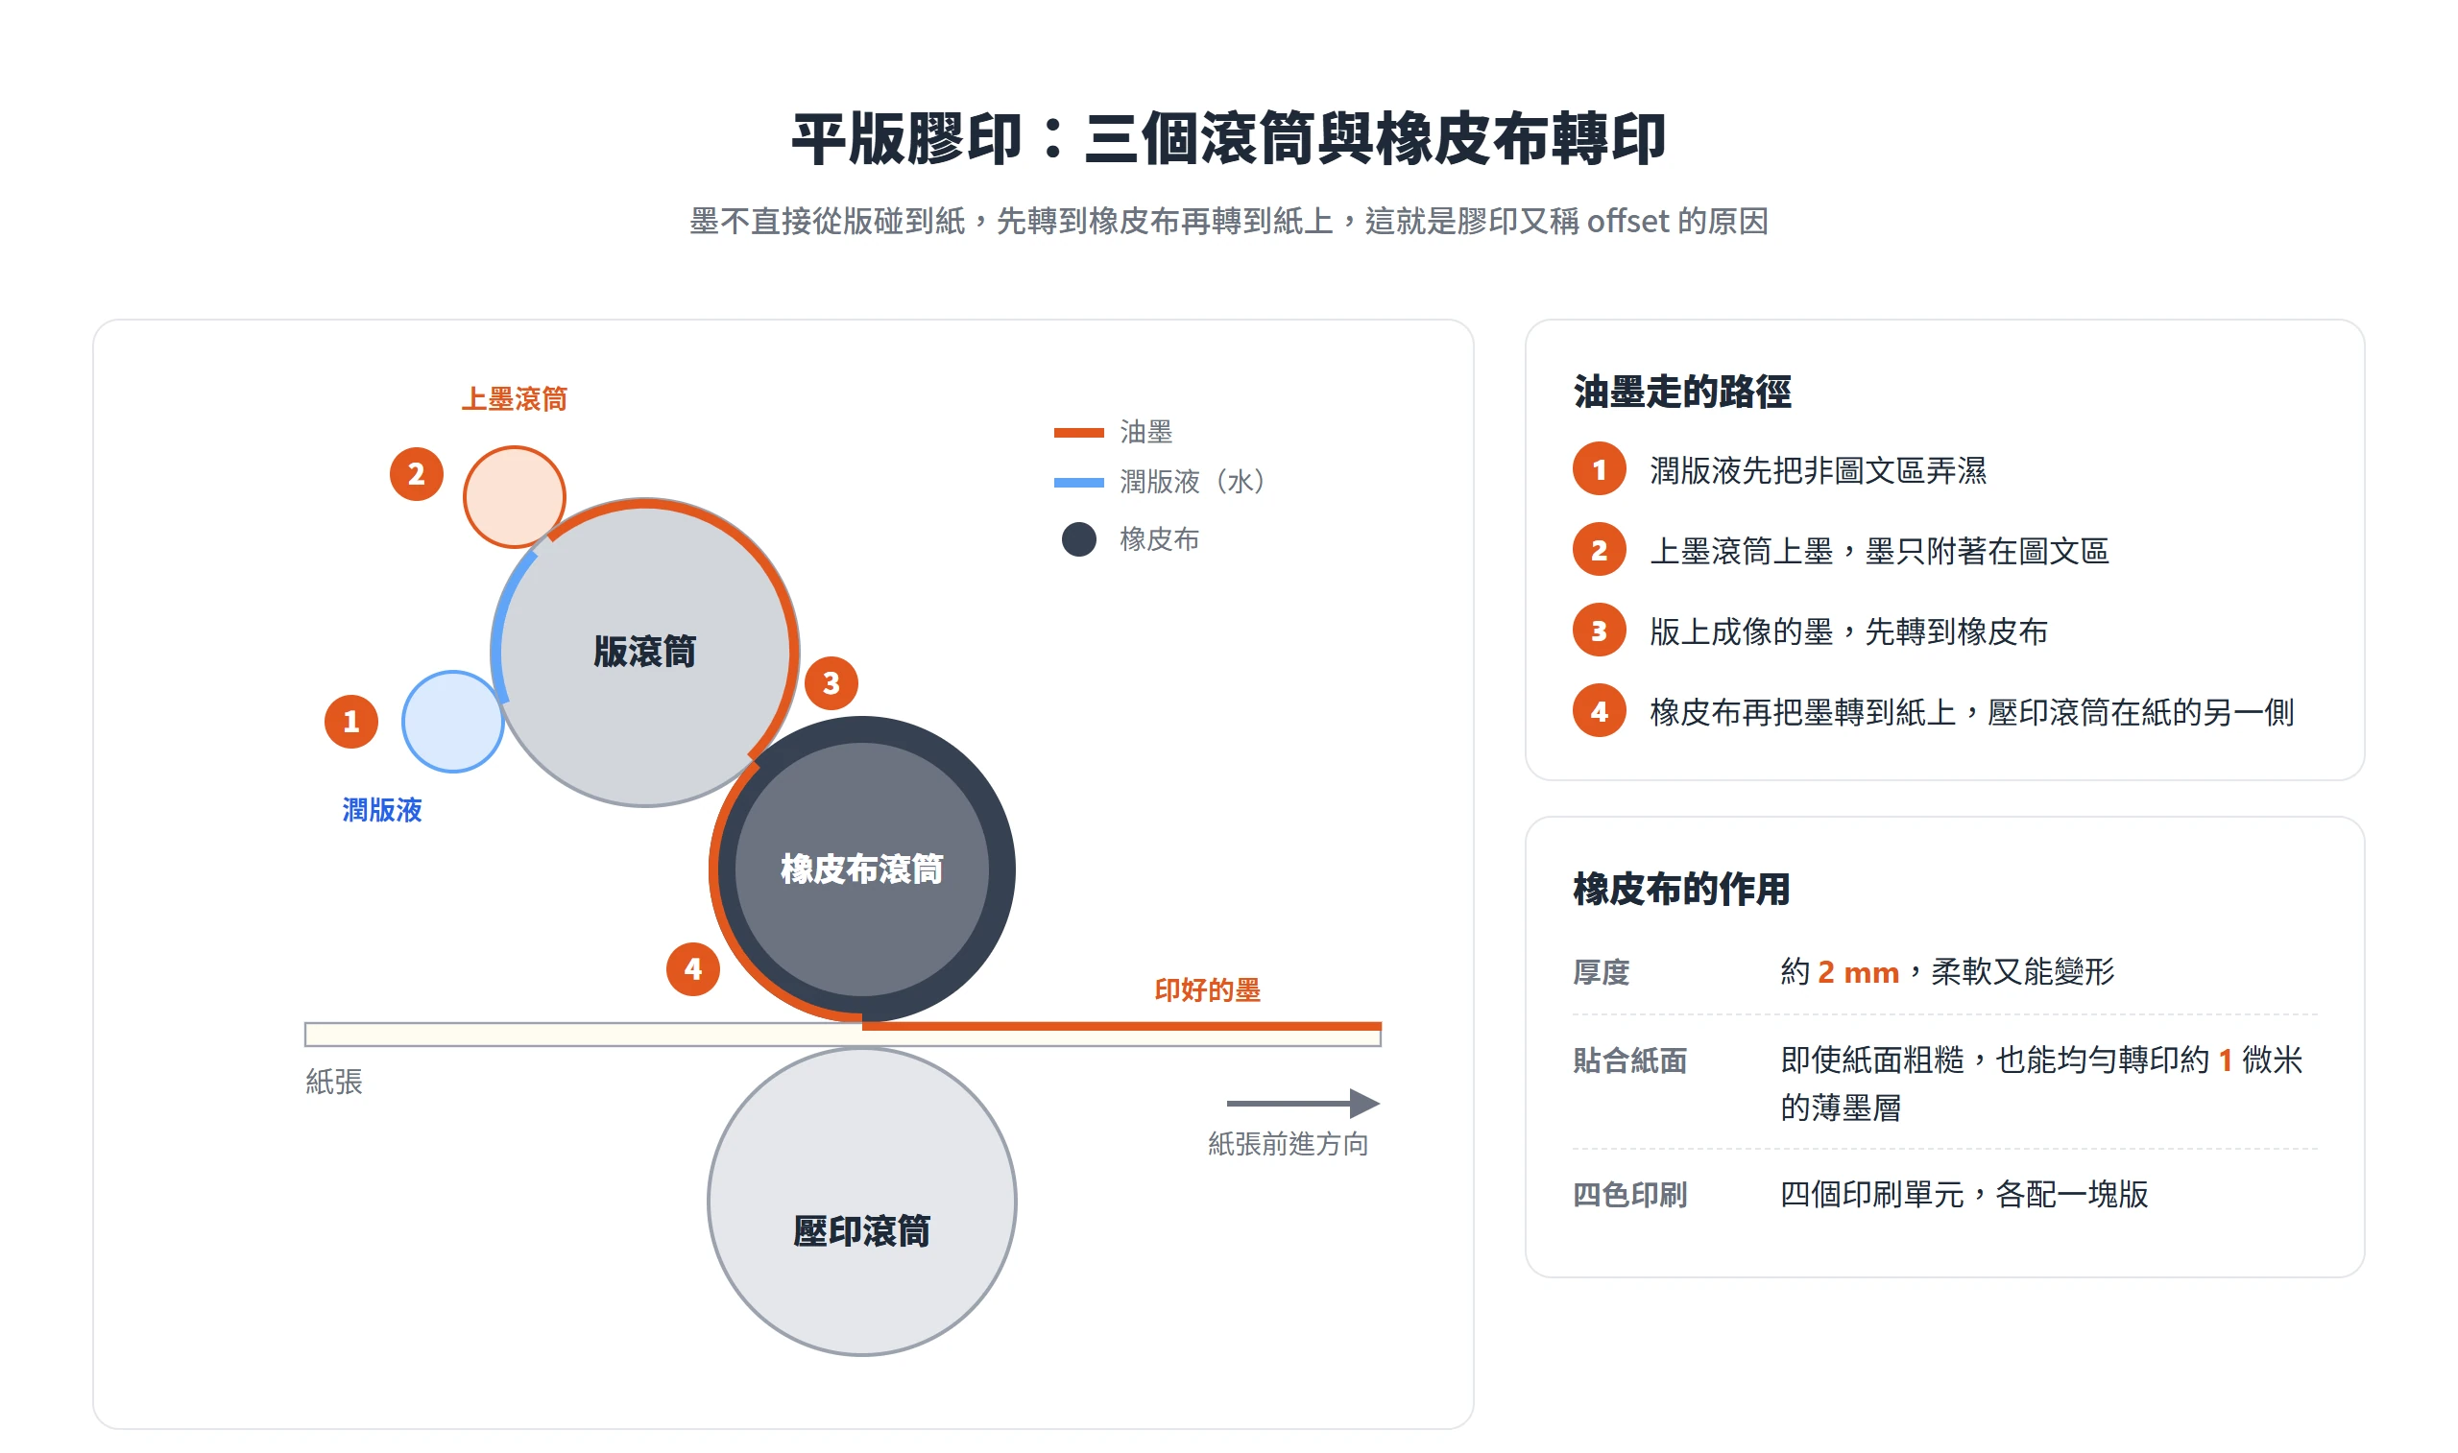Click the heading 橡皮布的作用
2458x1453 pixels.
(1680, 889)
